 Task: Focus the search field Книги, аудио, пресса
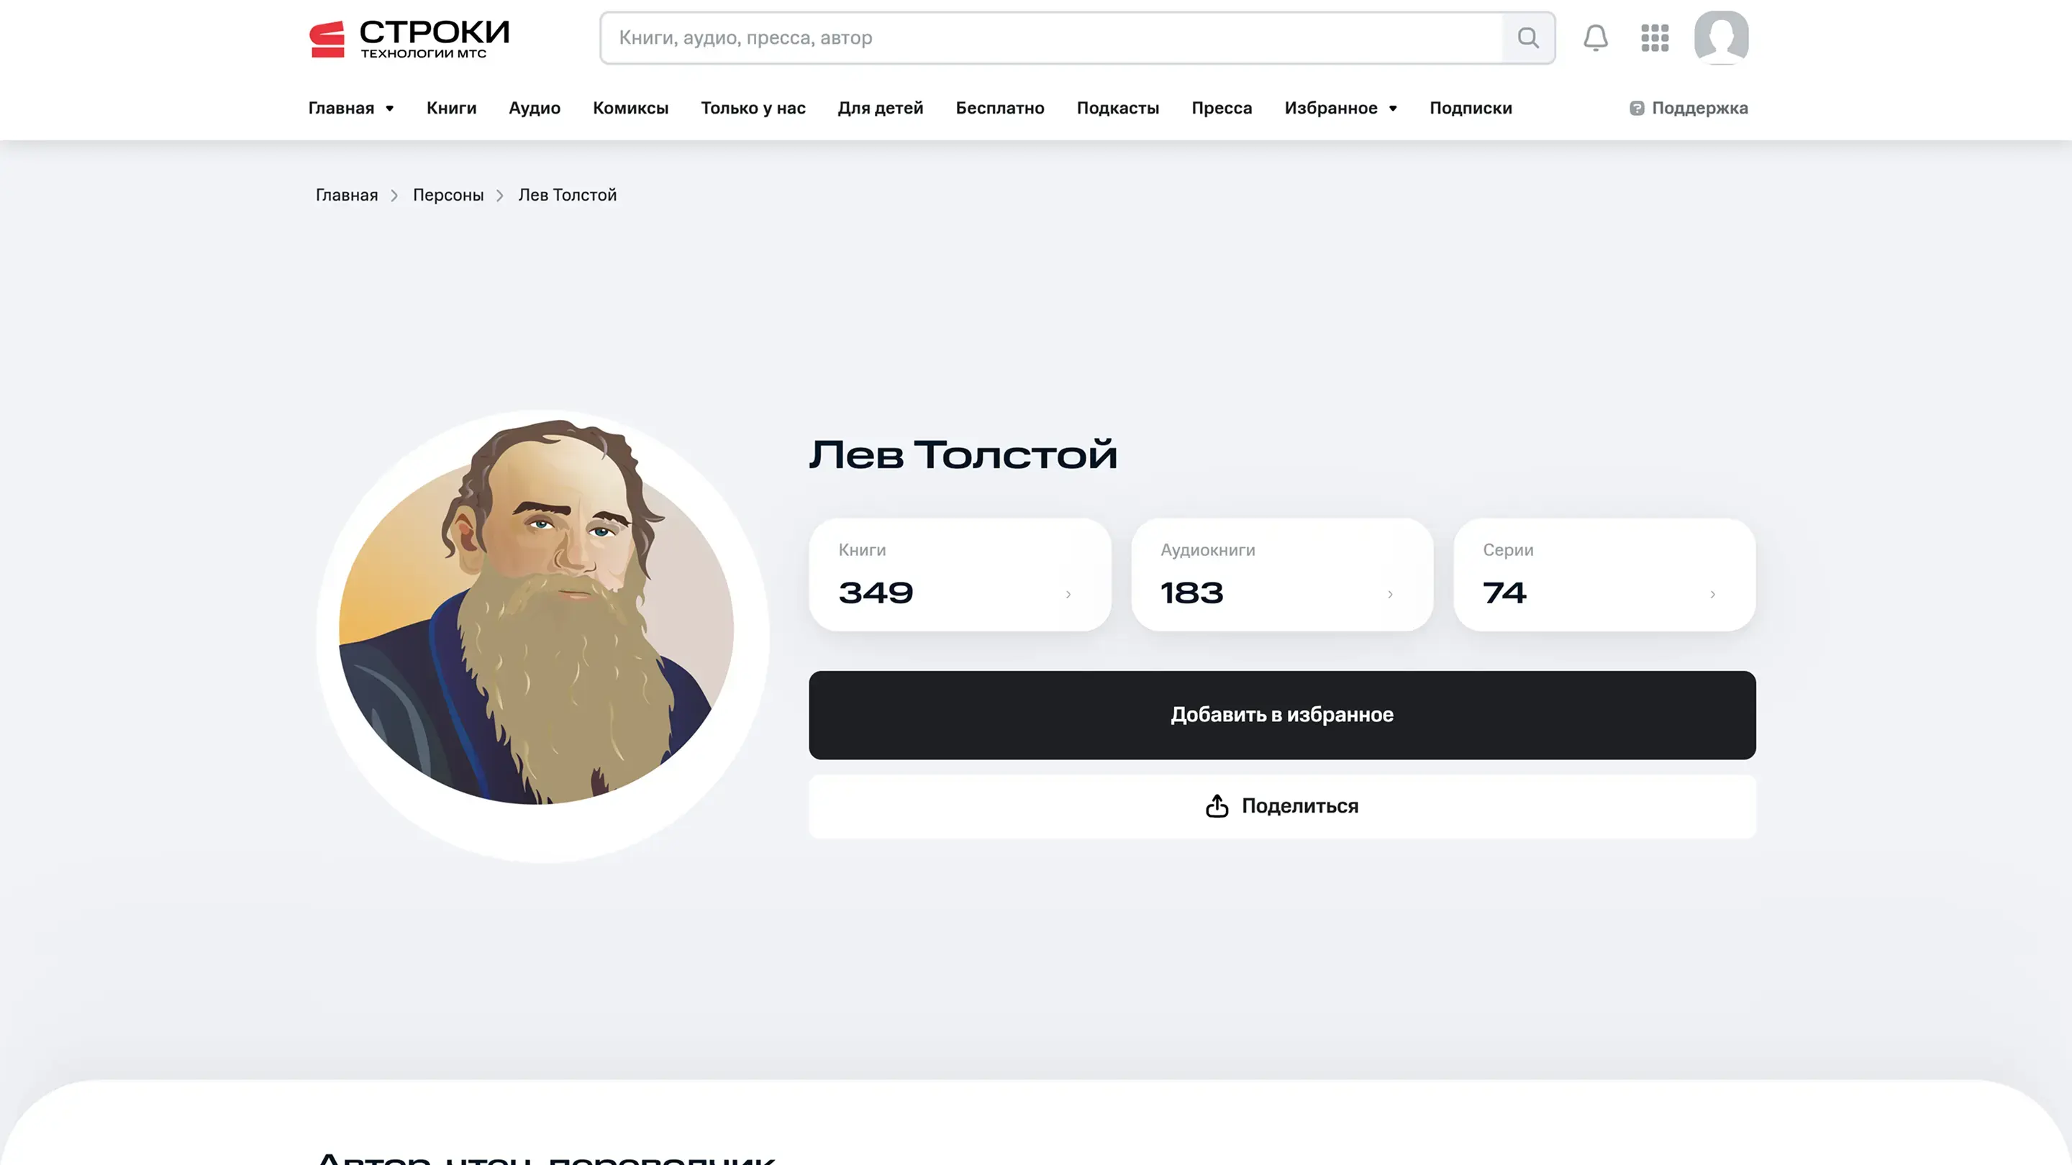(1052, 38)
